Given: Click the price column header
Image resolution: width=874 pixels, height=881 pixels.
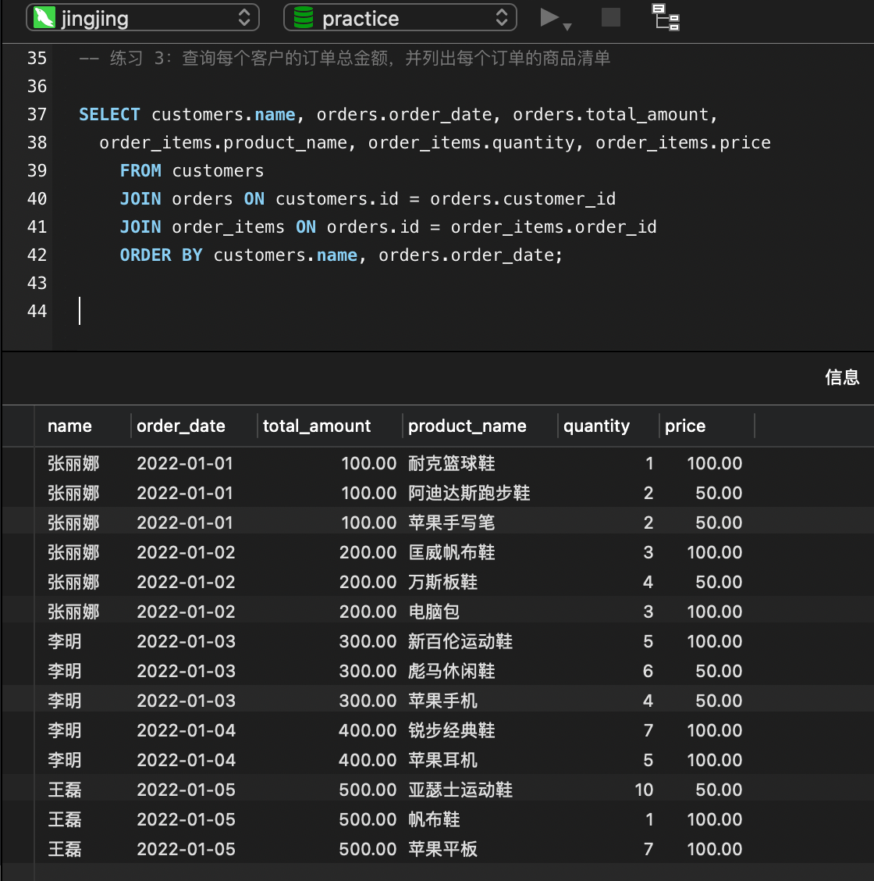Looking at the screenshot, I should 685,426.
